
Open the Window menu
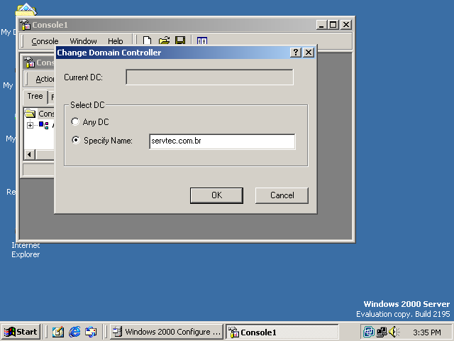83,41
